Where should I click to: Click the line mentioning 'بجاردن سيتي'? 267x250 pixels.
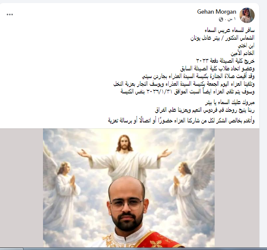pos(198,76)
